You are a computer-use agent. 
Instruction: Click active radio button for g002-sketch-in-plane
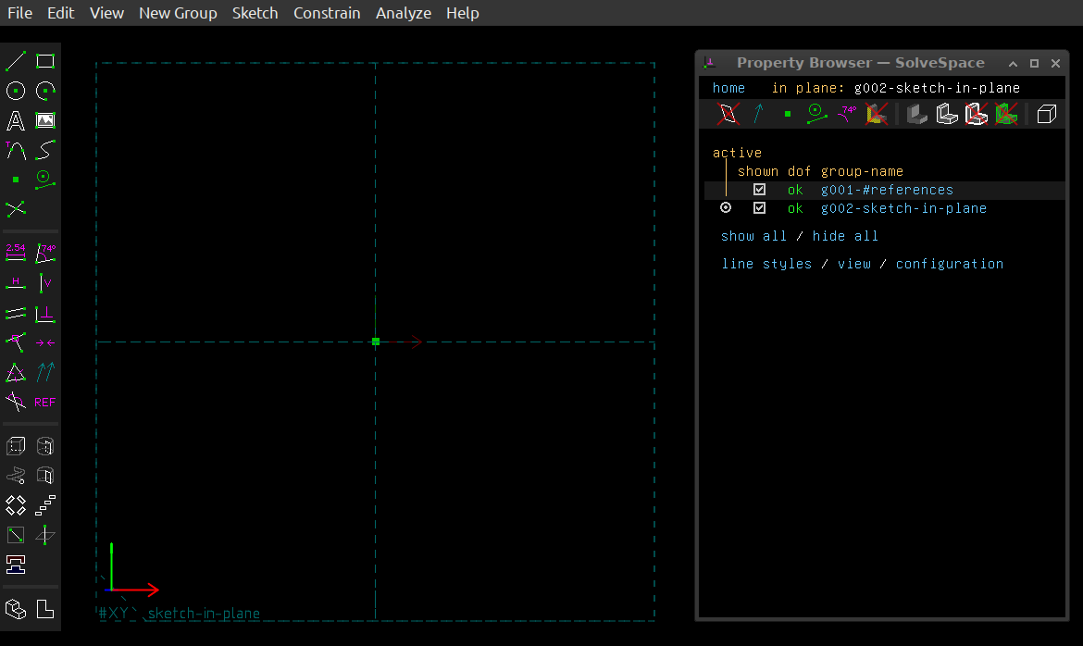point(726,208)
